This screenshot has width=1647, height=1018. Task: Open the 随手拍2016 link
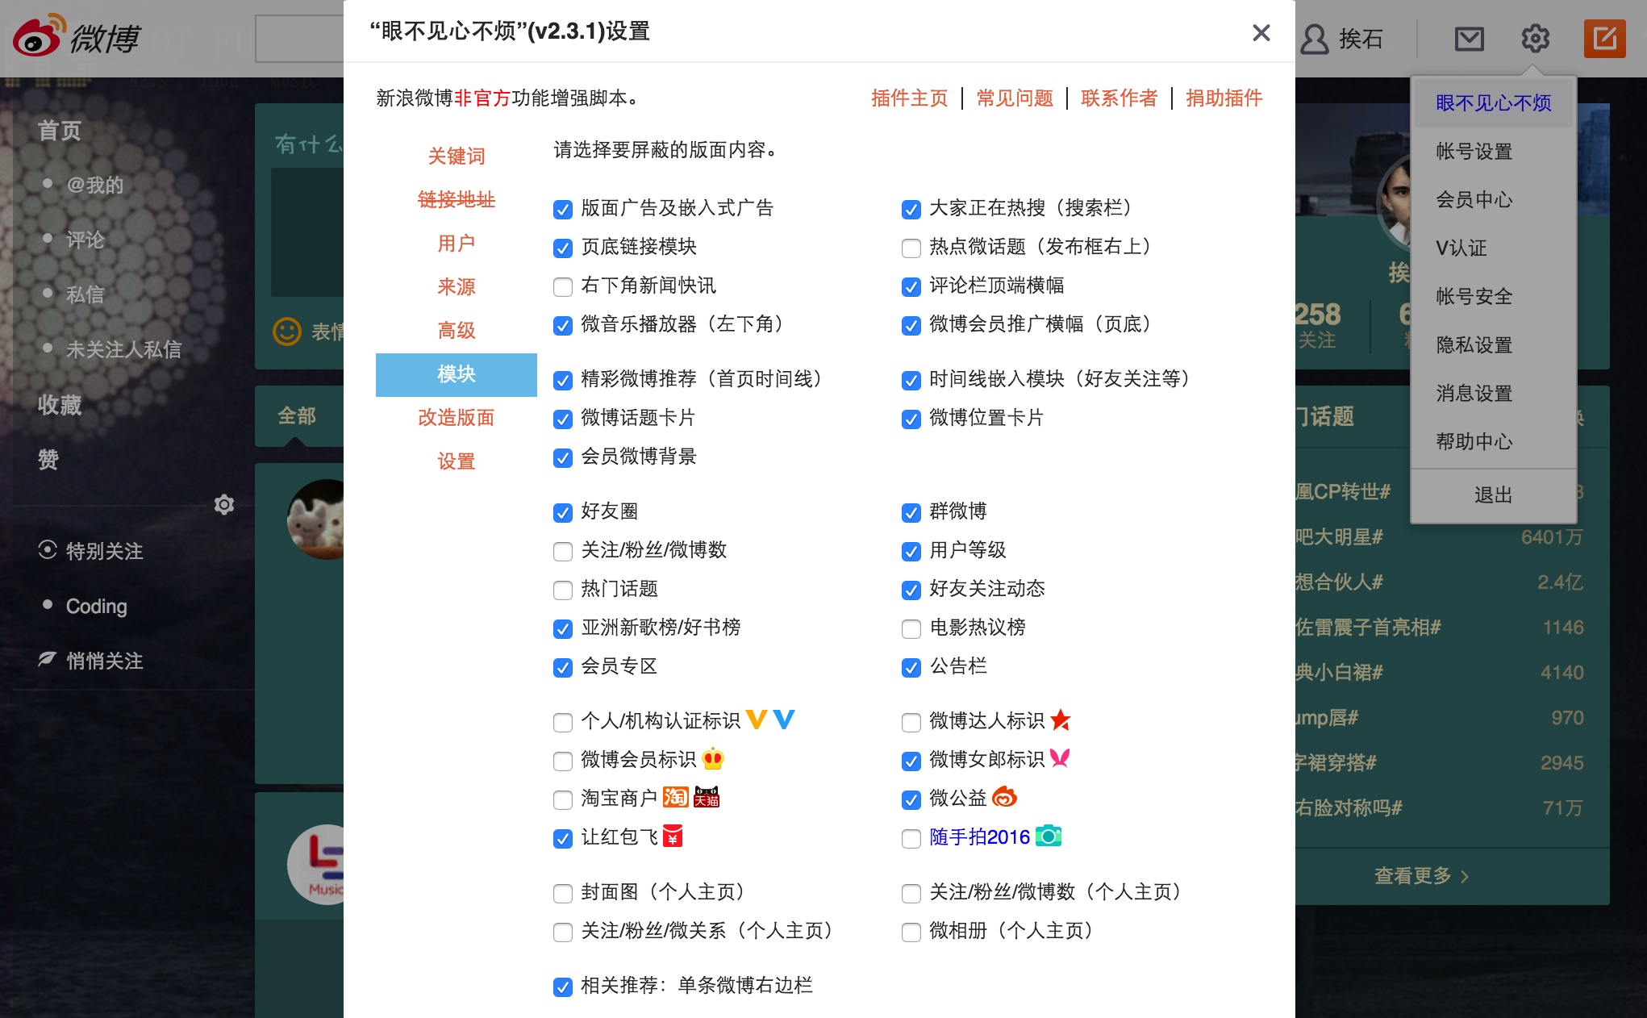coord(979,837)
